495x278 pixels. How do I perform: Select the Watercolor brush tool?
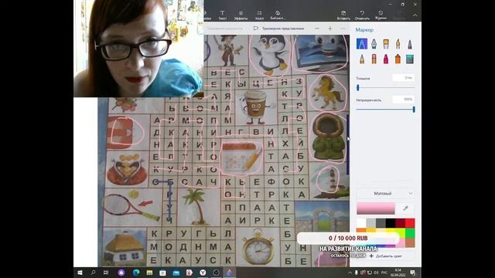[x=398, y=44]
